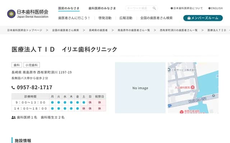Open 日本歯科医師会について link
230x143 pixels.
coord(187,8)
